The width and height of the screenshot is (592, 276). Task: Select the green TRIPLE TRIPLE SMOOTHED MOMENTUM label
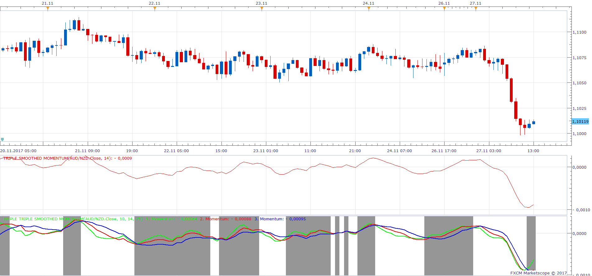point(73,219)
